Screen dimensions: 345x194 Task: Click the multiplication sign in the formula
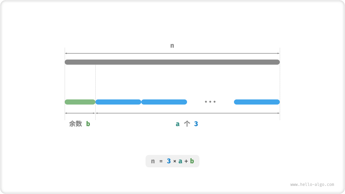[x=175, y=161]
